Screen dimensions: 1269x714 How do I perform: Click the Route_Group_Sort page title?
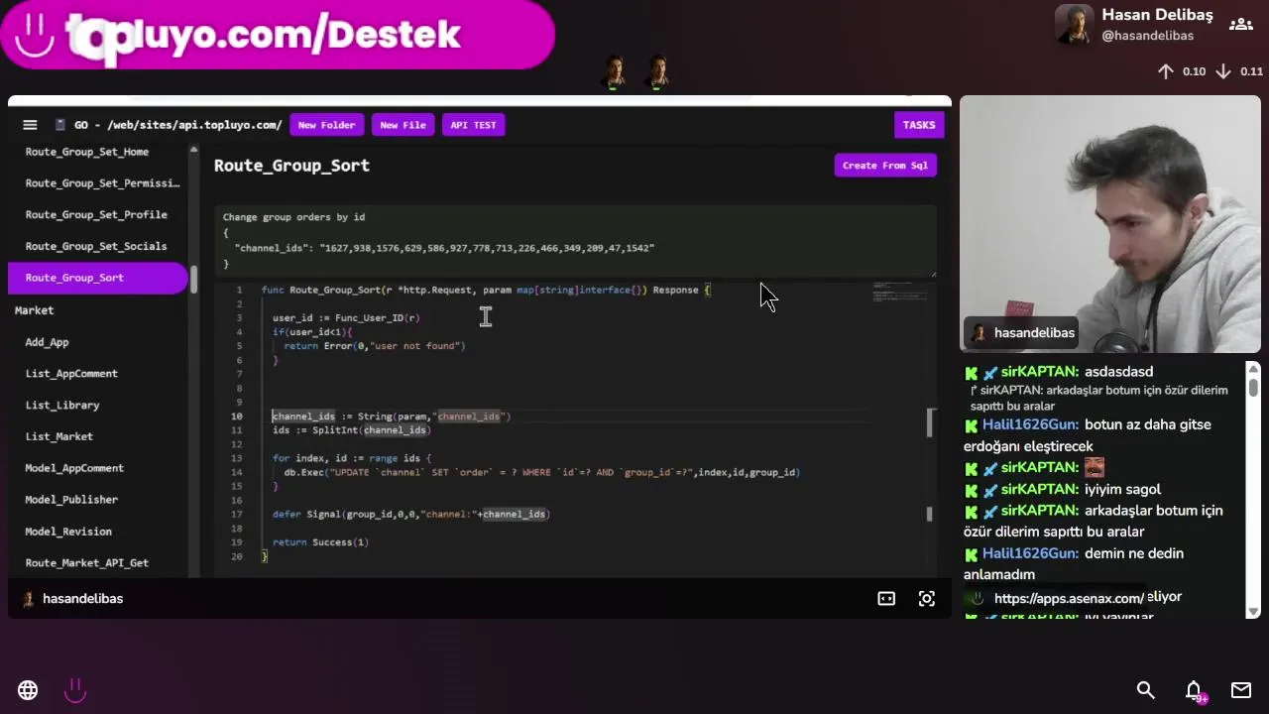click(x=291, y=166)
